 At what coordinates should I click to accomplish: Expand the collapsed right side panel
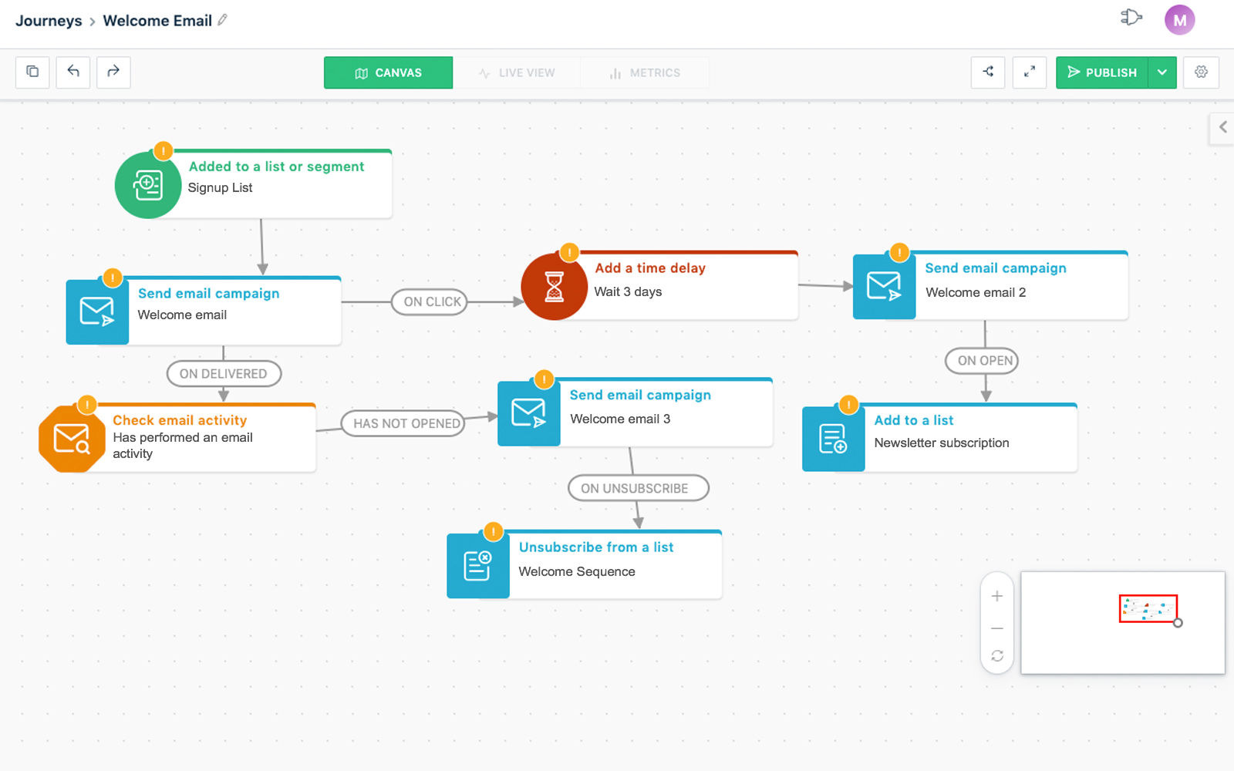coord(1222,127)
